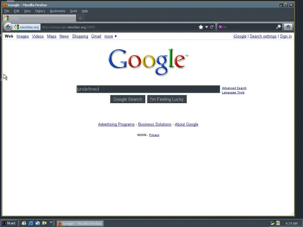The height and width of the screenshot is (227, 303).
Task: Open the News link
Action: coord(64,36)
